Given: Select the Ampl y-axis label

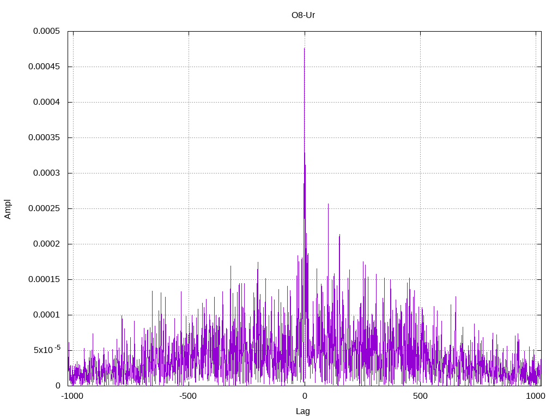Looking at the screenshot, I should pyautogui.click(x=8, y=209).
